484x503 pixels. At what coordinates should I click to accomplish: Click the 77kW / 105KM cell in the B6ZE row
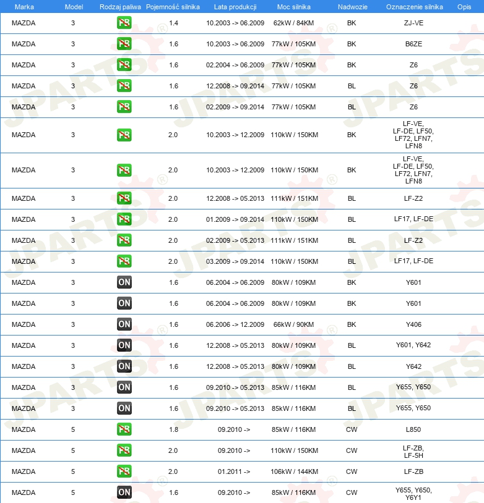[294, 44]
